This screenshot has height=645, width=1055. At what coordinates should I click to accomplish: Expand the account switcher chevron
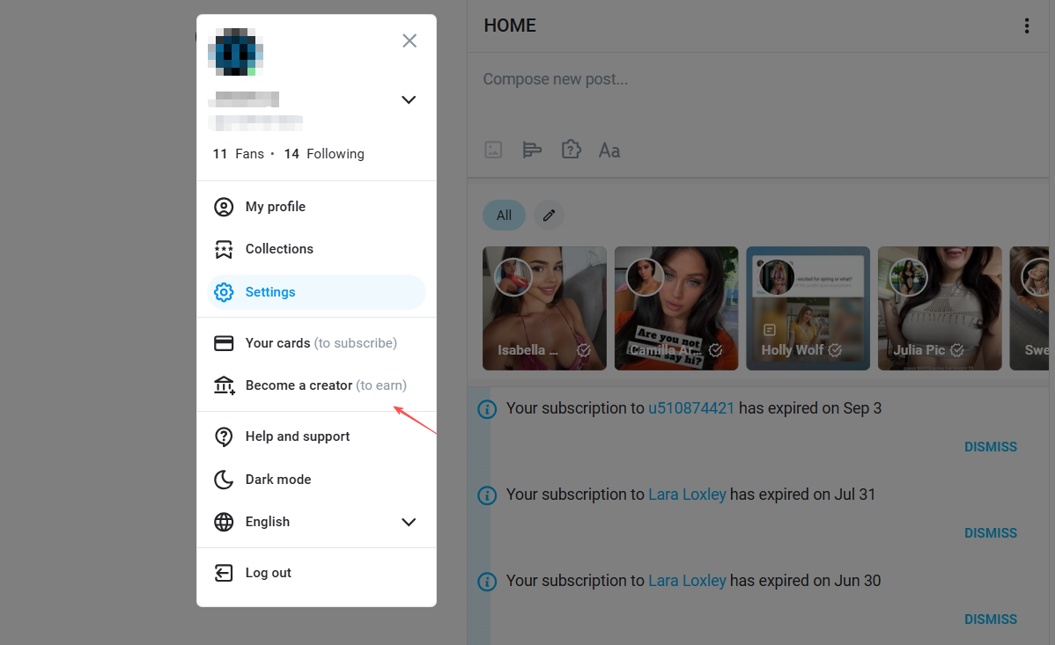(x=409, y=100)
